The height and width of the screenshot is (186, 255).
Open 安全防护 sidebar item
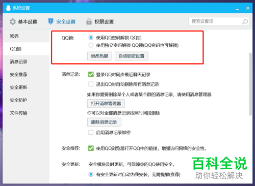(26, 100)
